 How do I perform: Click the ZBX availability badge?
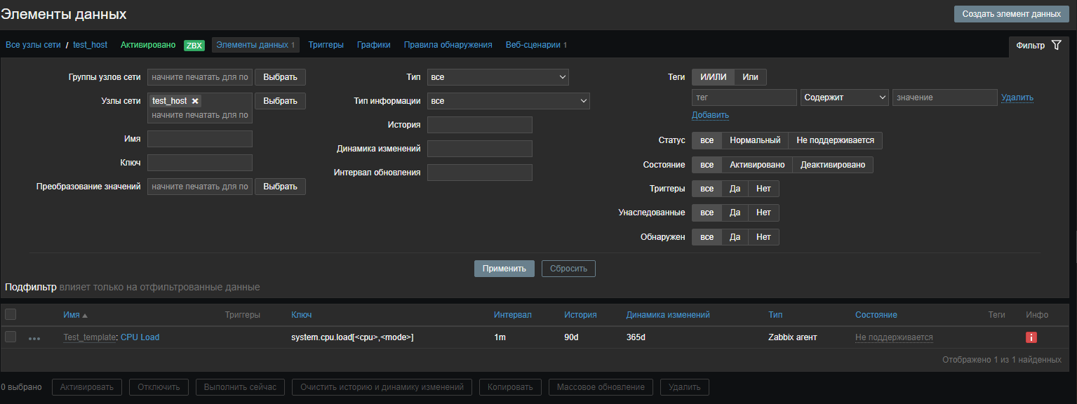coord(194,45)
